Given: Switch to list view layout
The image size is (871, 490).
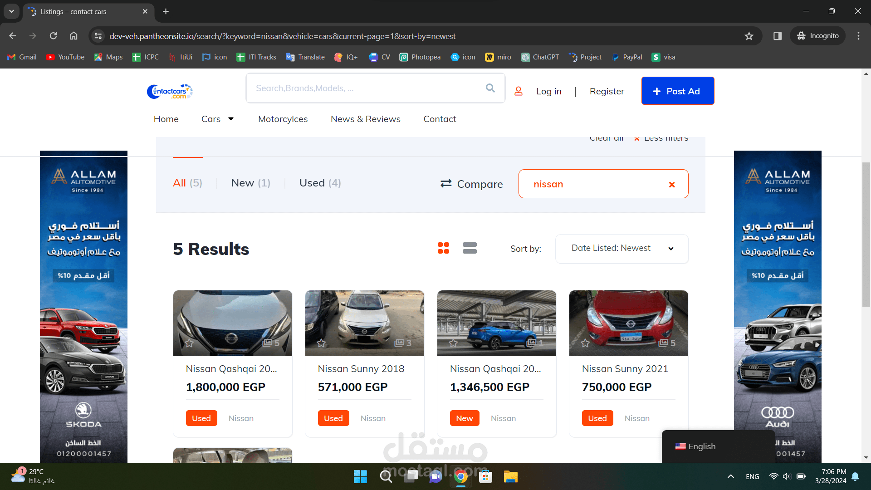Looking at the screenshot, I should click(470, 248).
